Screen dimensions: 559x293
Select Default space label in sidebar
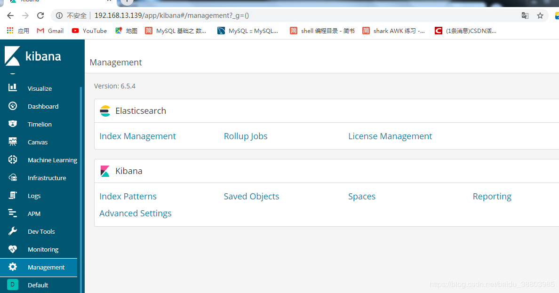click(x=38, y=285)
